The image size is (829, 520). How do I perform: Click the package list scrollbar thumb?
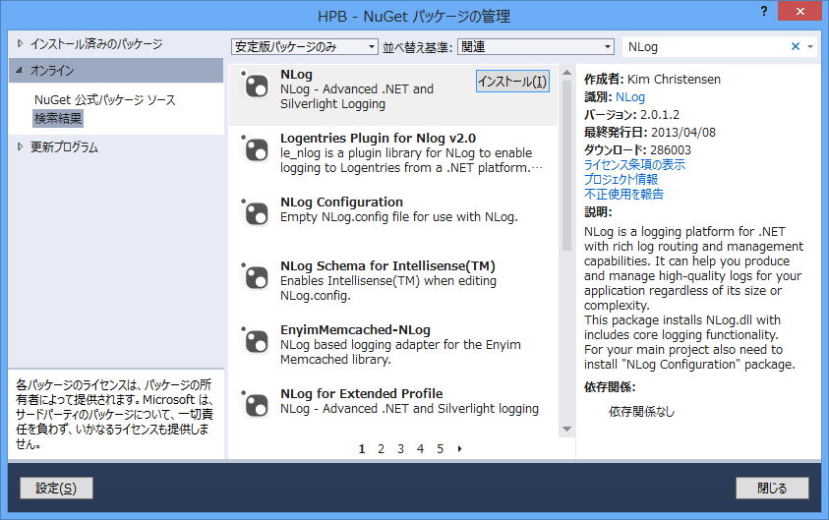click(x=566, y=165)
